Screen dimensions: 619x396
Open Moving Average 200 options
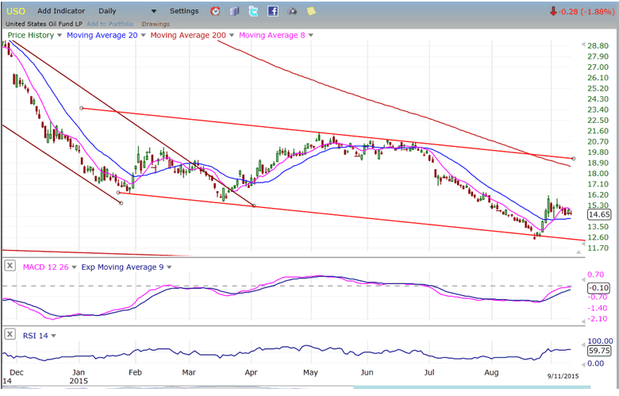pos(233,36)
